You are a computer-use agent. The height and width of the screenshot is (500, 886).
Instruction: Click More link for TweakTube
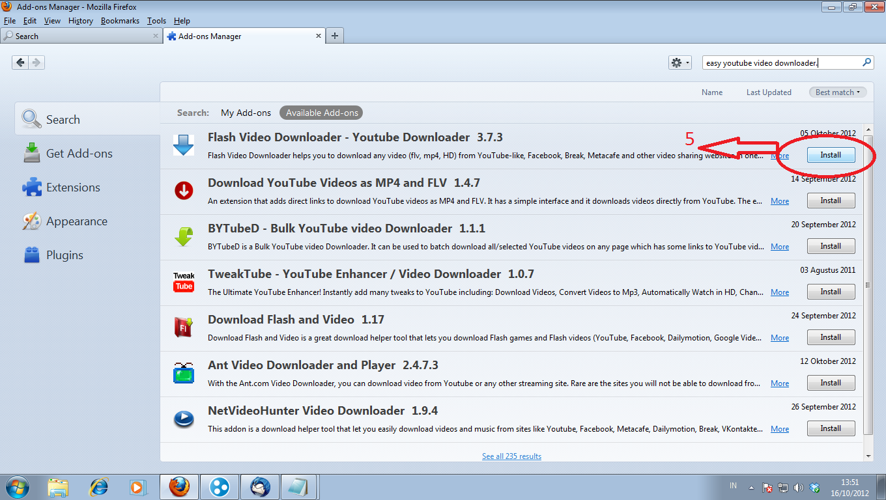click(x=780, y=292)
